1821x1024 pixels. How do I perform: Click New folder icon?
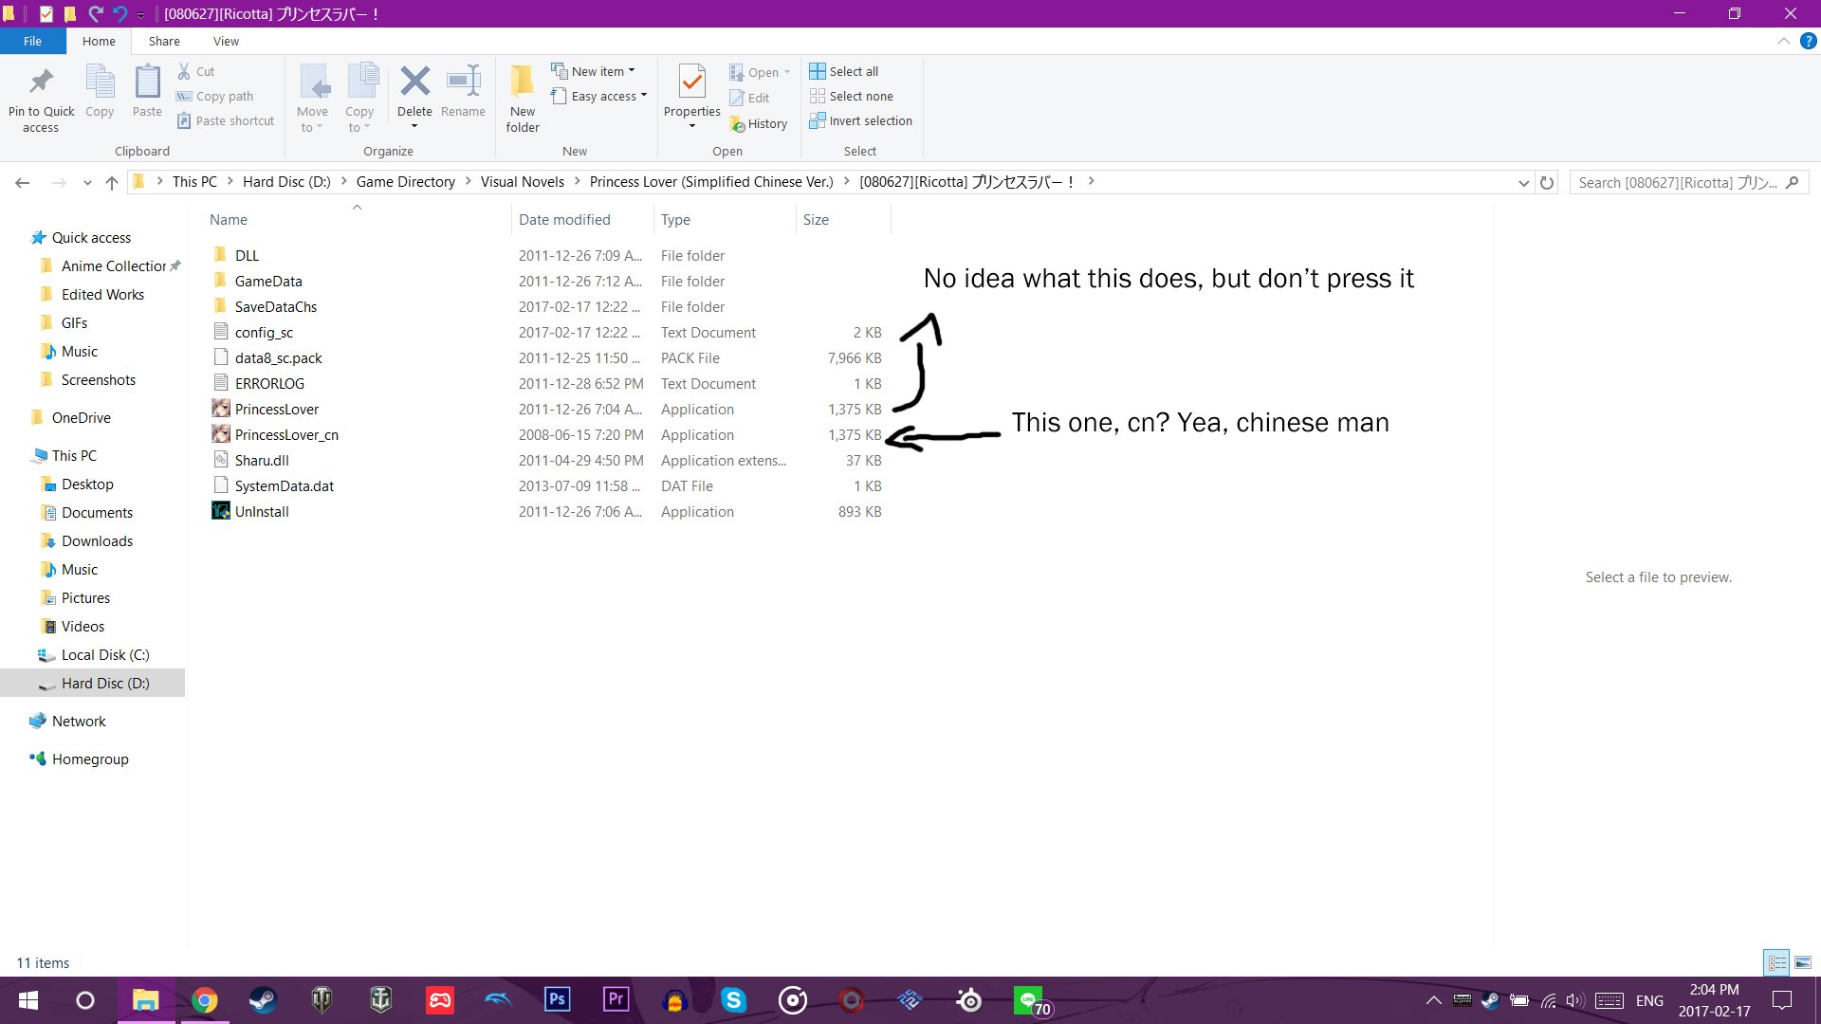click(x=522, y=82)
